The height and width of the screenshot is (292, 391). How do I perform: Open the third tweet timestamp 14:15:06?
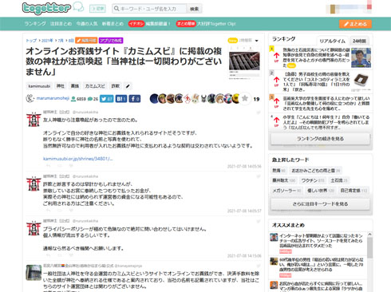(244, 255)
